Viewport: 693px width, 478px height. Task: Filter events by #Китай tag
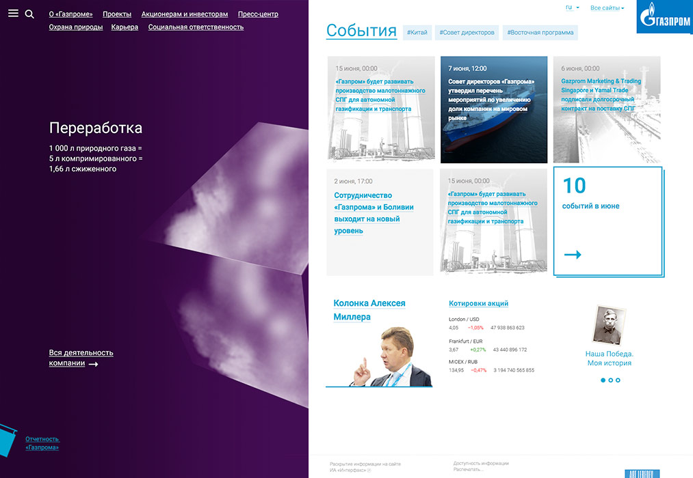pos(417,32)
